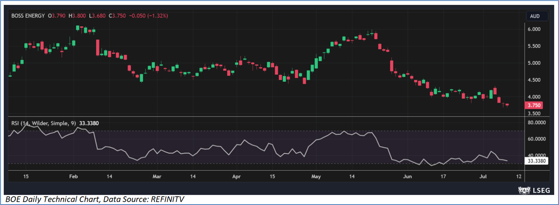The width and height of the screenshot is (559, 205).
Task: Click the 40.0000 RSI axis label
Action: 537,155
